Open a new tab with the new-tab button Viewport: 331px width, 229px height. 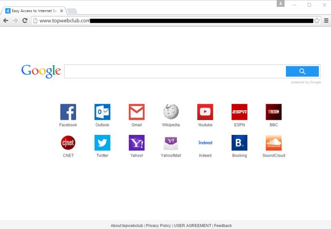coord(72,11)
